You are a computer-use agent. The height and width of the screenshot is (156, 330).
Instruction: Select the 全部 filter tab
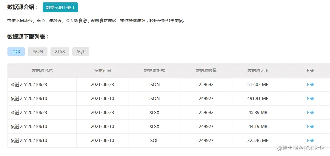[16, 52]
